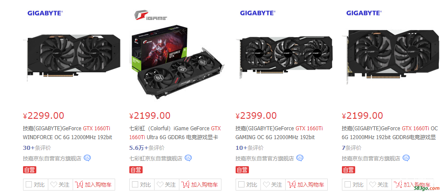442x195 pixels.
Task: Click the iGame brand logo
Action: 150,15
